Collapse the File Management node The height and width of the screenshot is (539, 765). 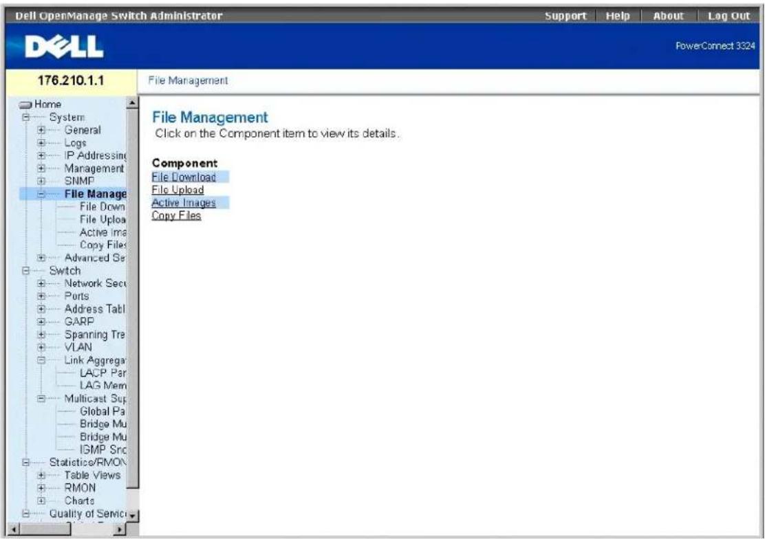(x=41, y=194)
